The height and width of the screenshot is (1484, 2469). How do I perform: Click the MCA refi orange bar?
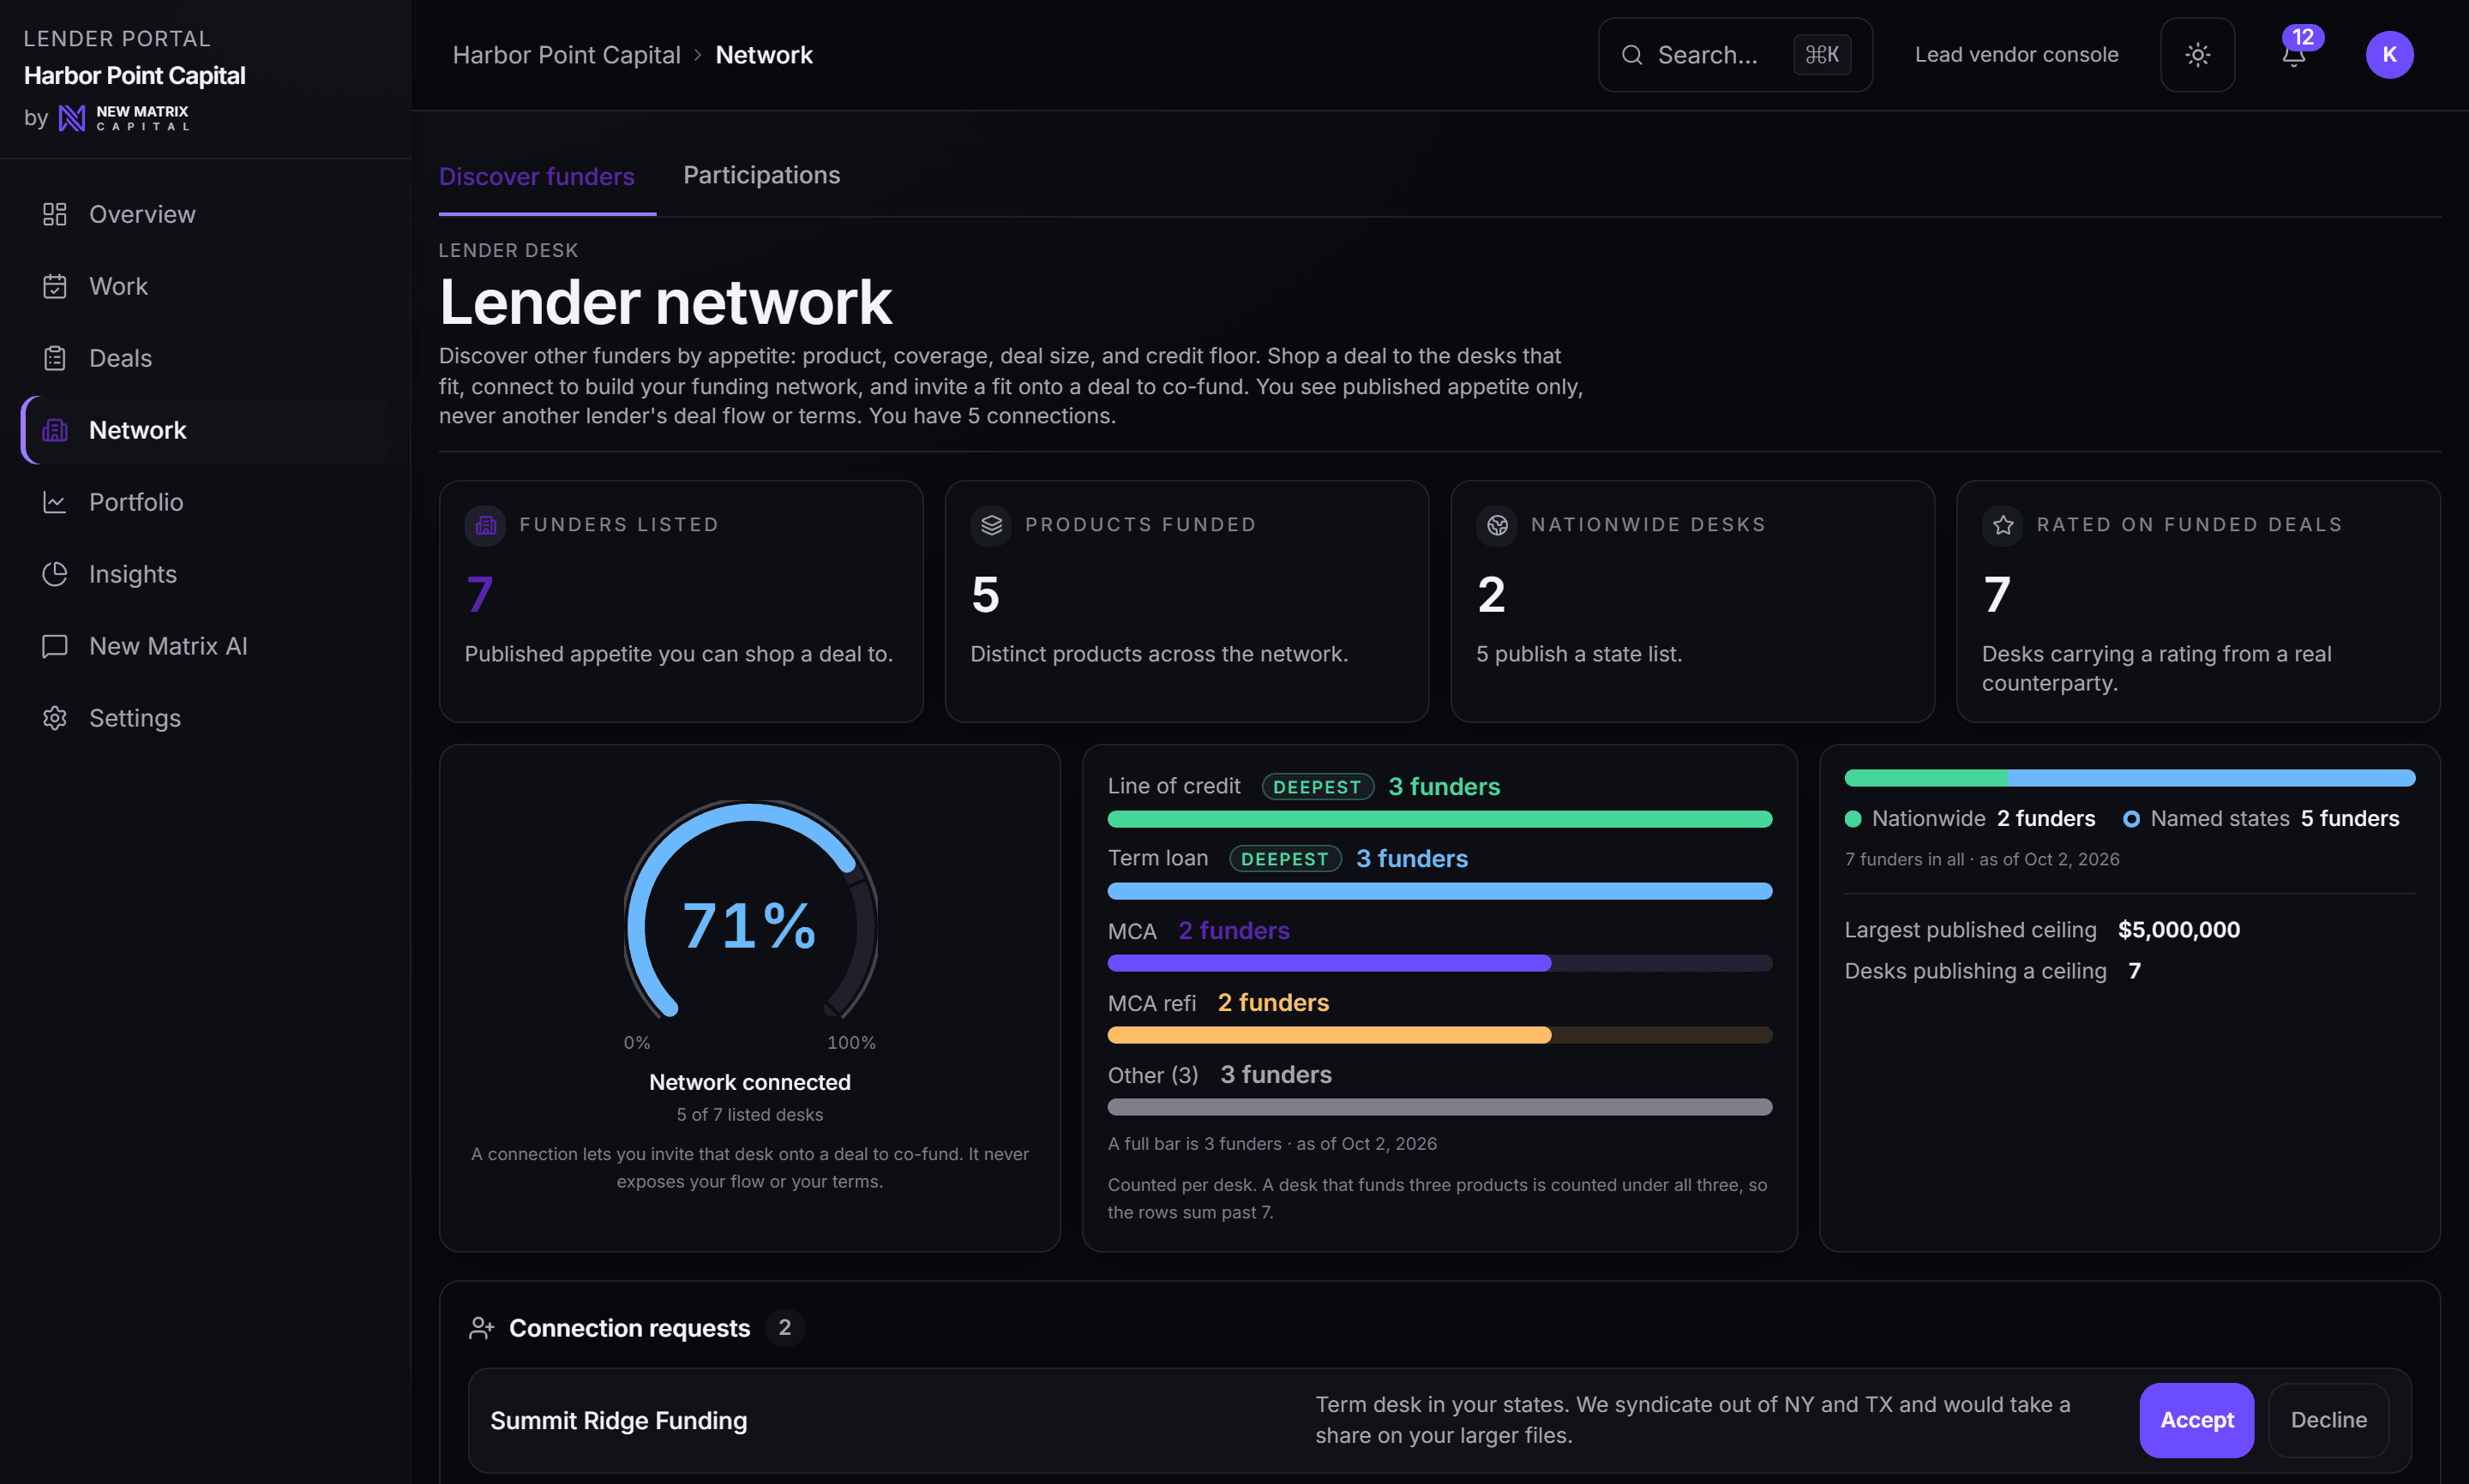point(1439,1035)
